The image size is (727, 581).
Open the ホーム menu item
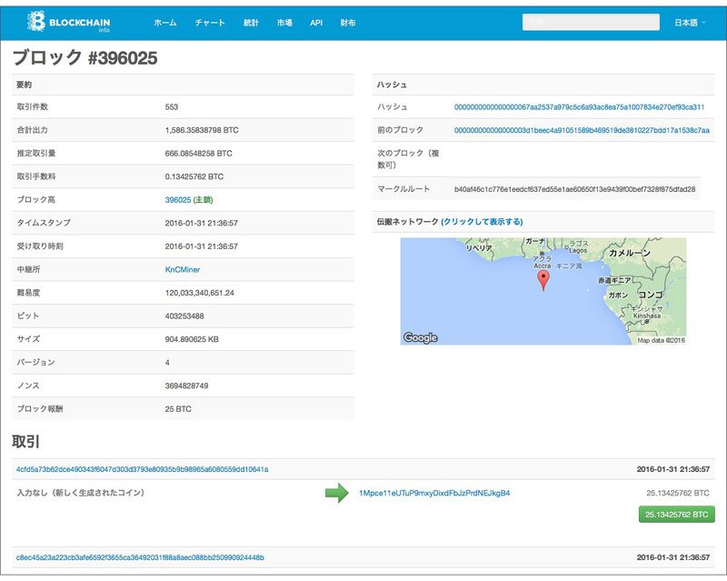click(x=165, y=22)
